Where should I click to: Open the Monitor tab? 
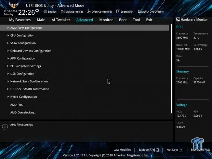tap(106, 20)
